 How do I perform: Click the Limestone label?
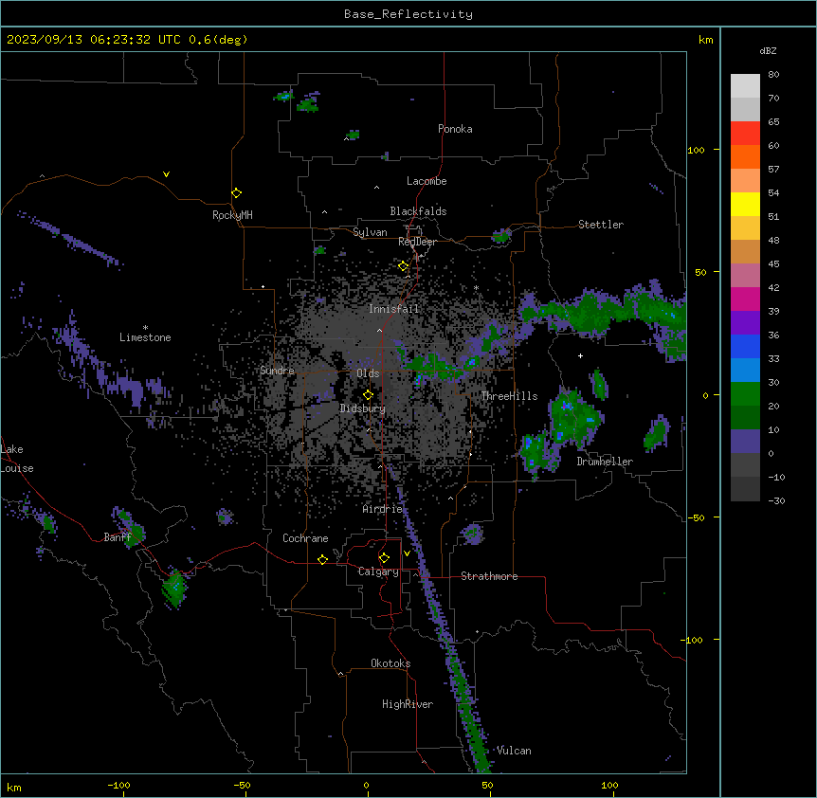click(145, 337)
